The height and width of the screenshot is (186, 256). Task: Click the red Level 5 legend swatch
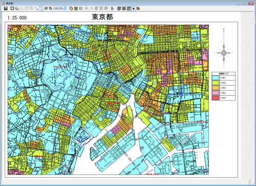(216, 98)
